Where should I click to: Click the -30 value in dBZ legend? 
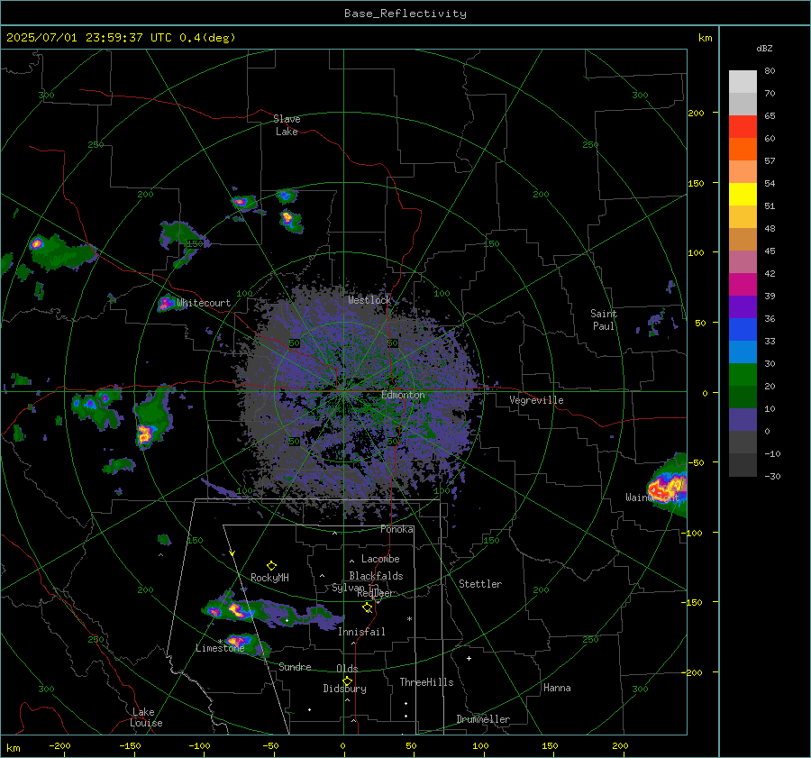pyautogui.click(x=772, y=477)
